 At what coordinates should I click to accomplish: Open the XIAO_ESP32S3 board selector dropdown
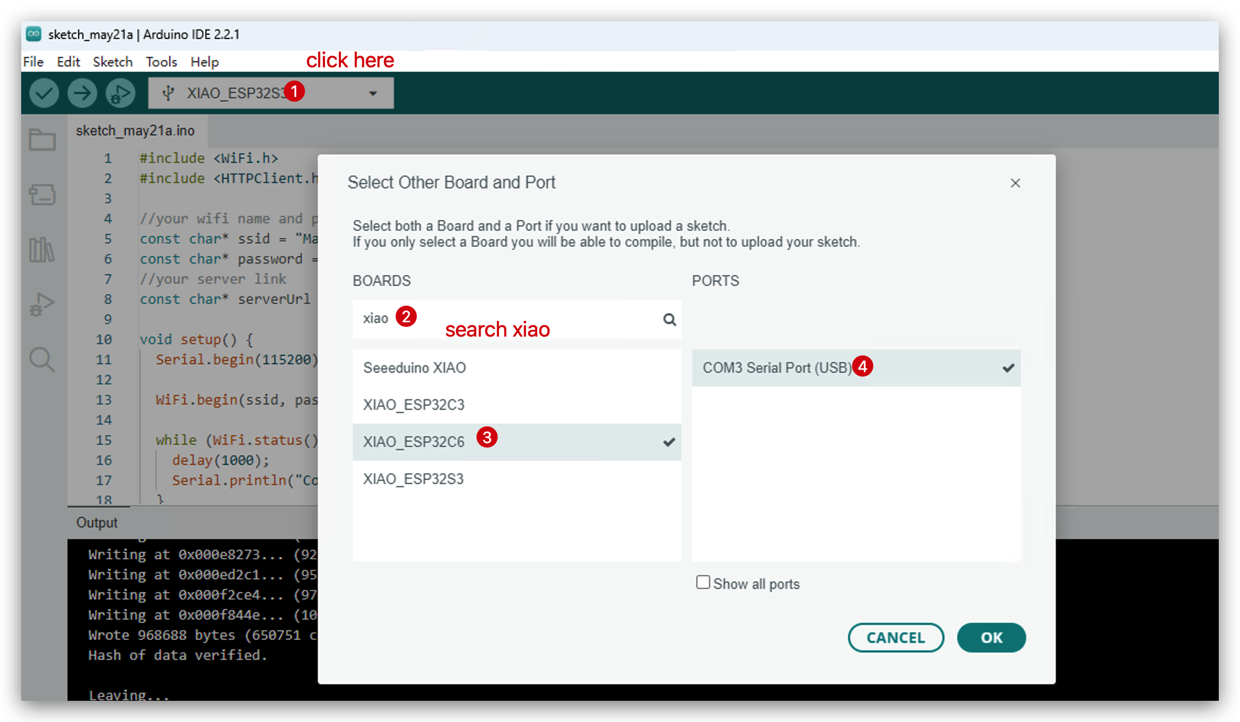coord(271,93)
